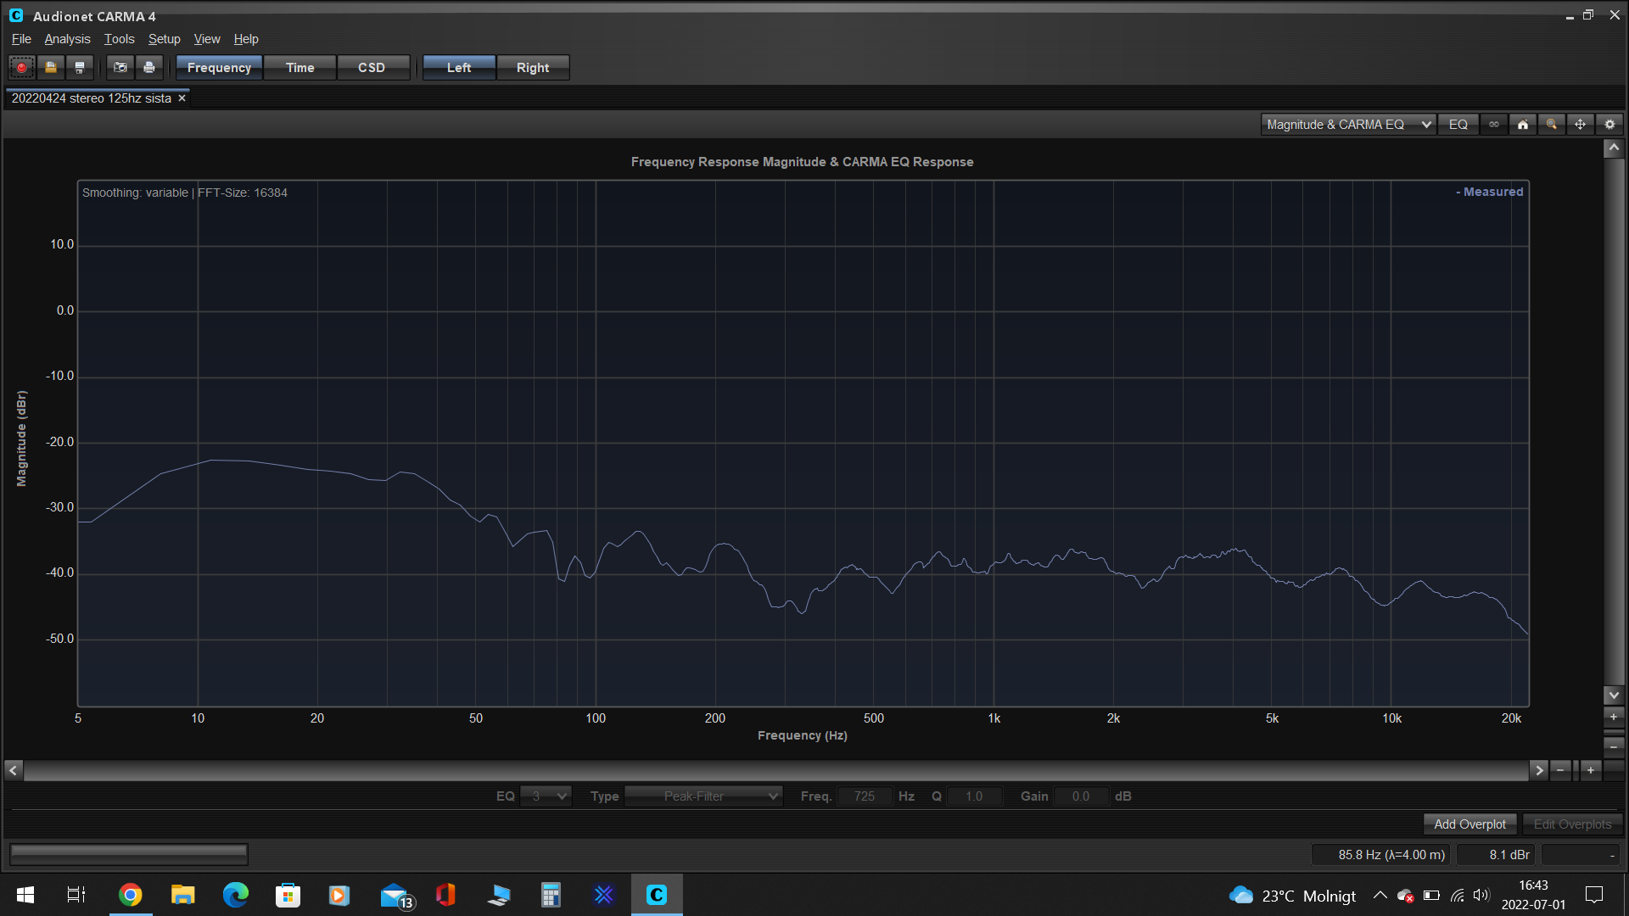Open the Setup menu
1629x916 pixels.
coord(164,39)
